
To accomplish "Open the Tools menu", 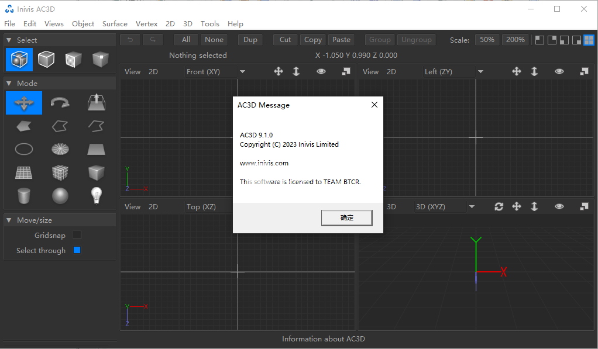I will [x=209, y=23].
